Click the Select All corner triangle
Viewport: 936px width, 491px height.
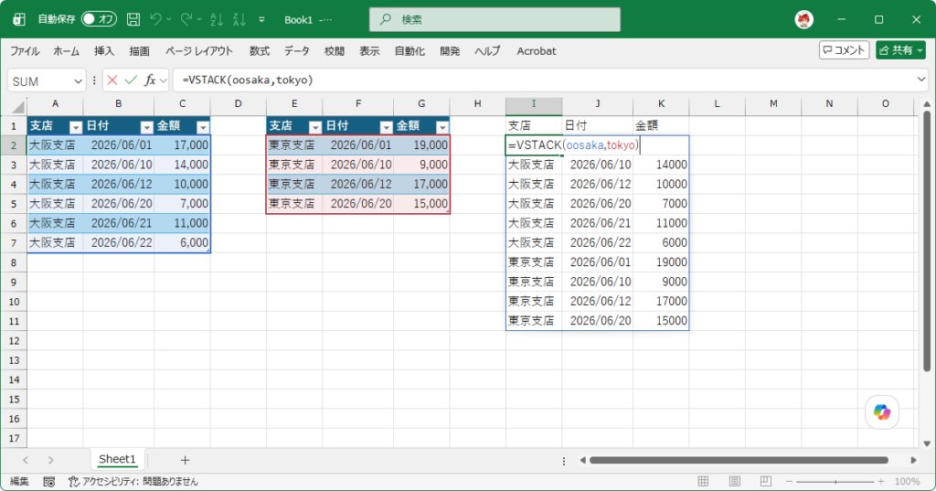click(x=18, y=108)
